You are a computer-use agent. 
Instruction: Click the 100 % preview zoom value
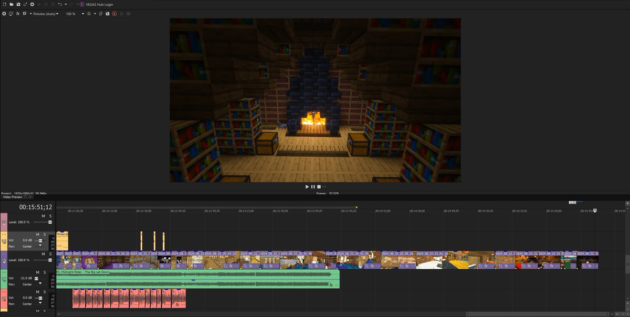pos(71,14)
